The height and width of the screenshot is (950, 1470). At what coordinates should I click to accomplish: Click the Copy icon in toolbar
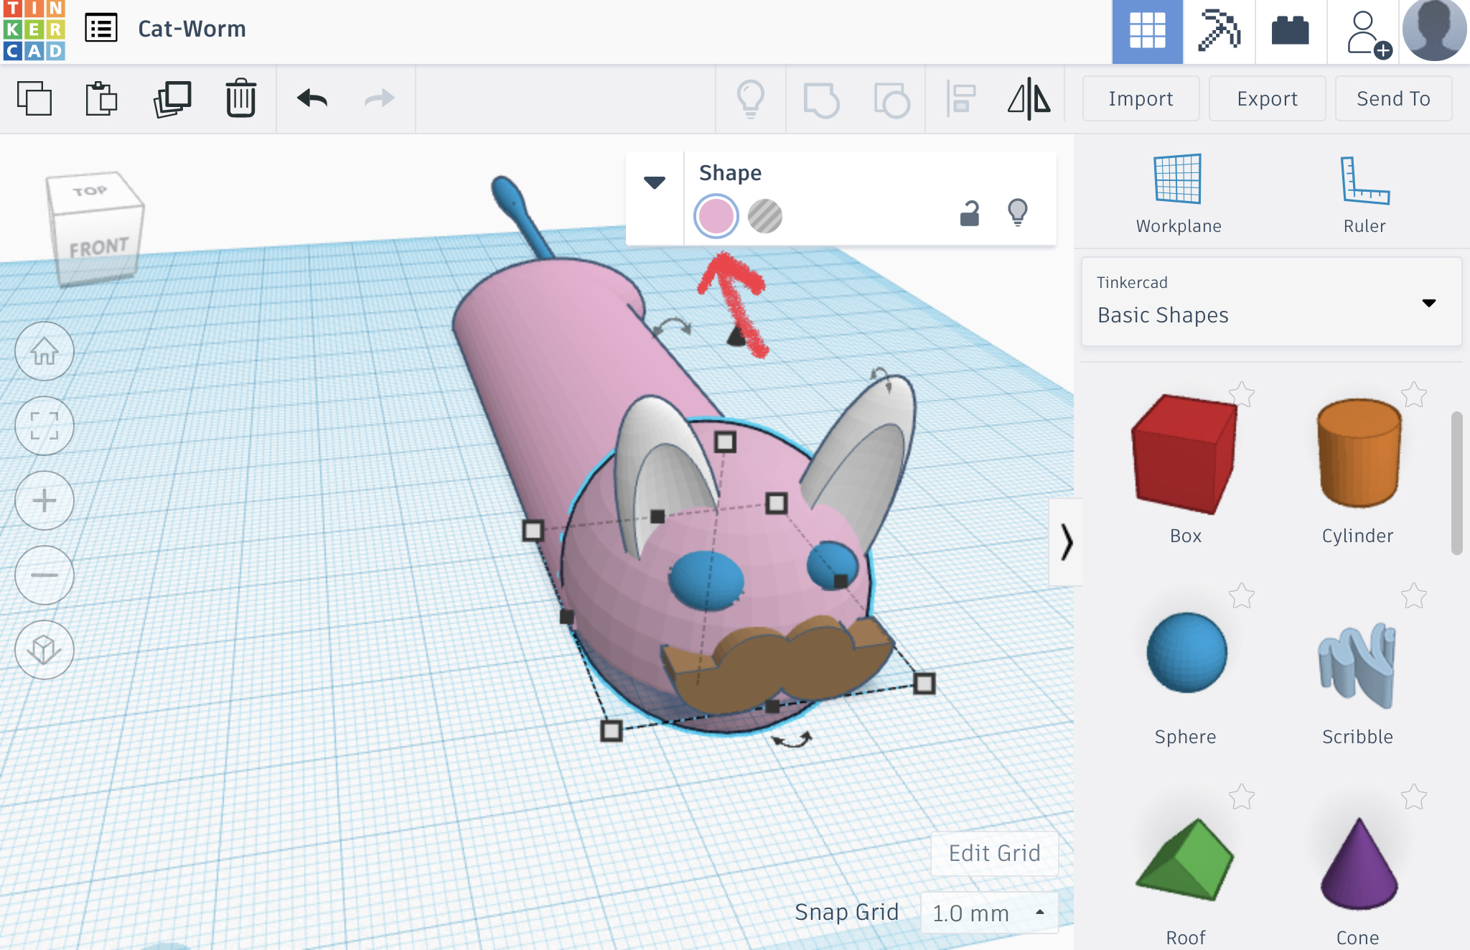(x=34, y=98)
